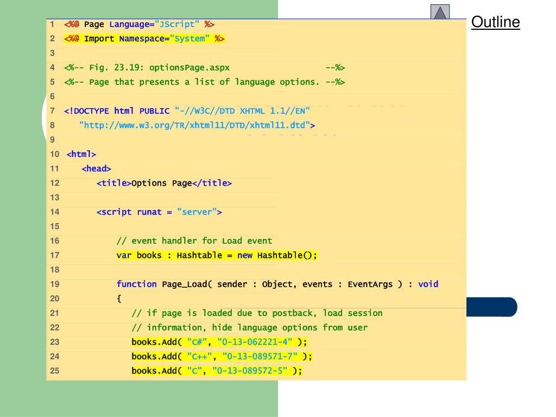Click the Page Language="JScript" directive line
The width and height of the screenshot is (556, 417).
139,24
